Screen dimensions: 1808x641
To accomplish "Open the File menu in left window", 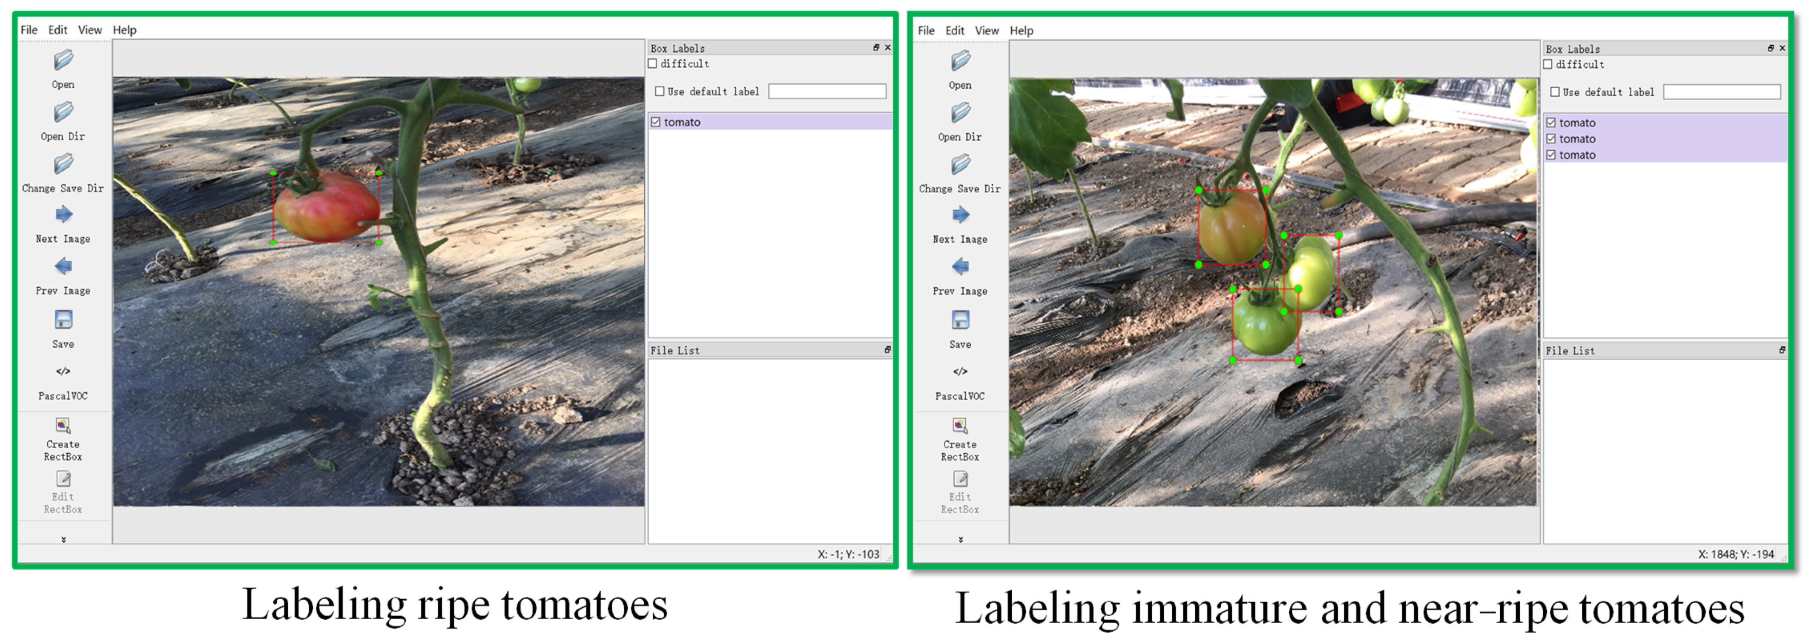I will pos(29,30).
